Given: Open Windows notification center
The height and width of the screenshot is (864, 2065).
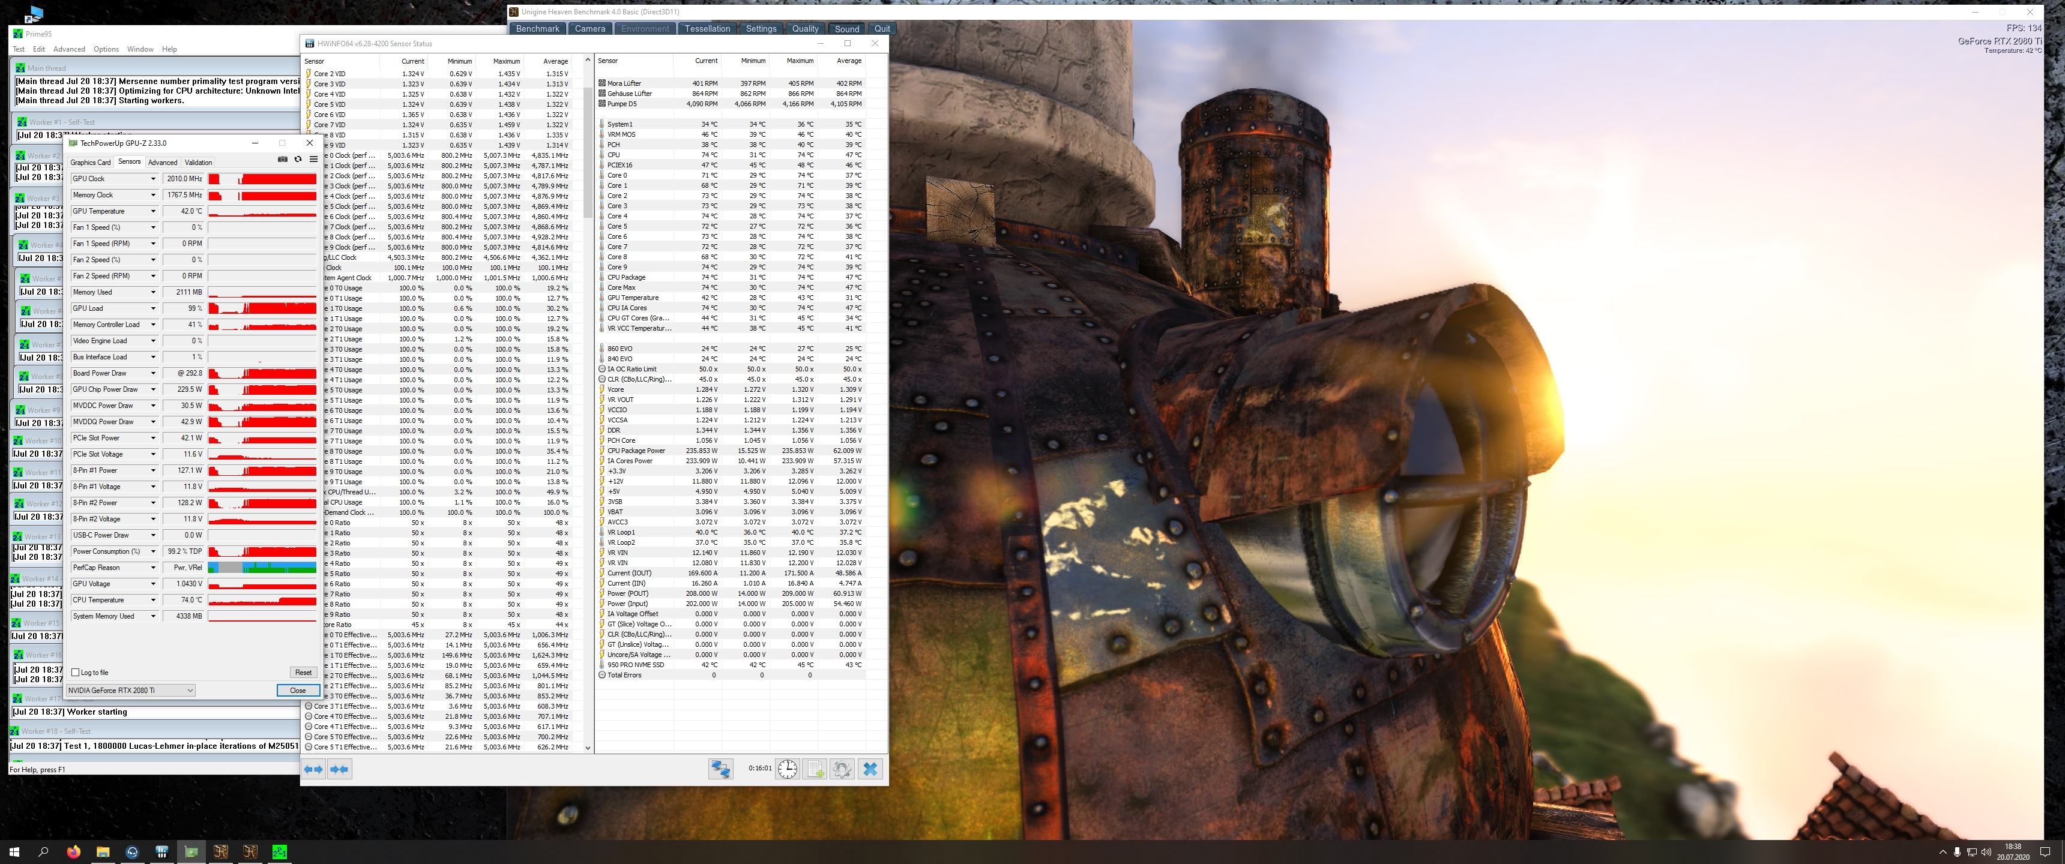Looking at the screenshot, I should 2045,852.
